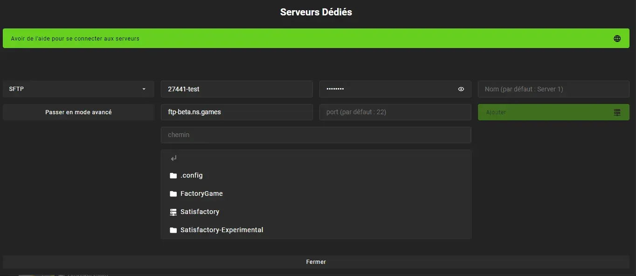Image resolution: width=636 pixels, height=276 pixels.
Task: Click the go-back return arrow in file list
Action: click(x=173, y=159)
